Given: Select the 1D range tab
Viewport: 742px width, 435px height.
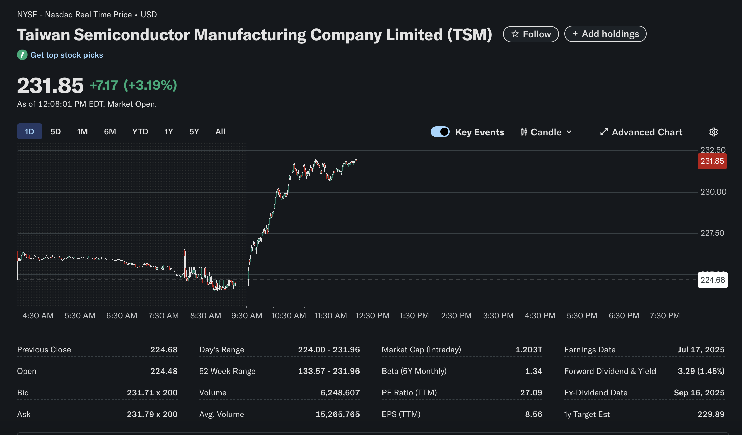Looking at the screenshot, I should pos(29,131).
